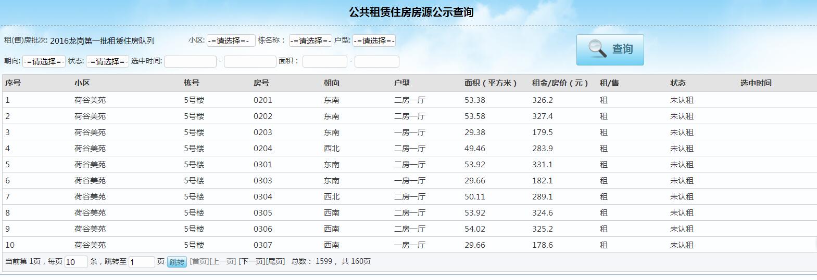Click the 选中时间 end date field
The height and width of the screenshot is (280, 817).
(x=250, y=61)
